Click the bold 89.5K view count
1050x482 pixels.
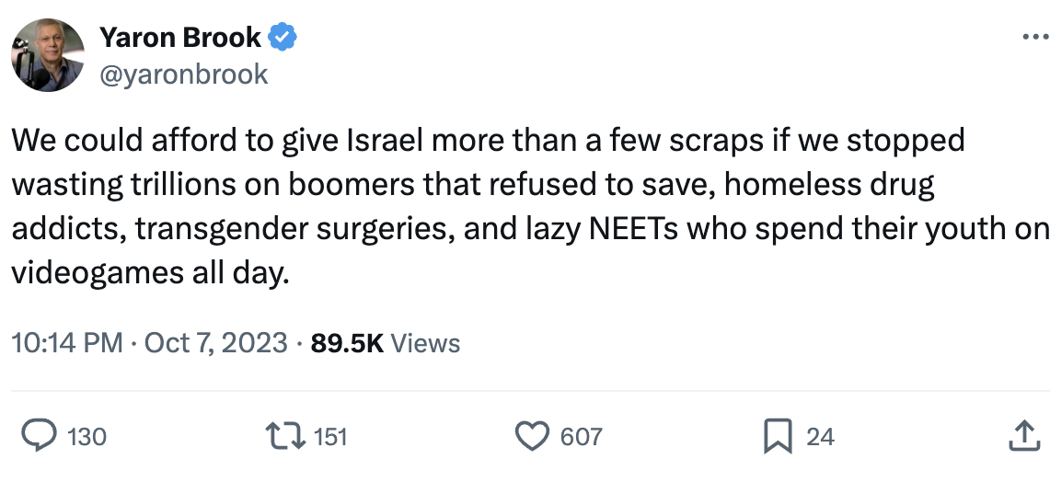pos(347,343)
